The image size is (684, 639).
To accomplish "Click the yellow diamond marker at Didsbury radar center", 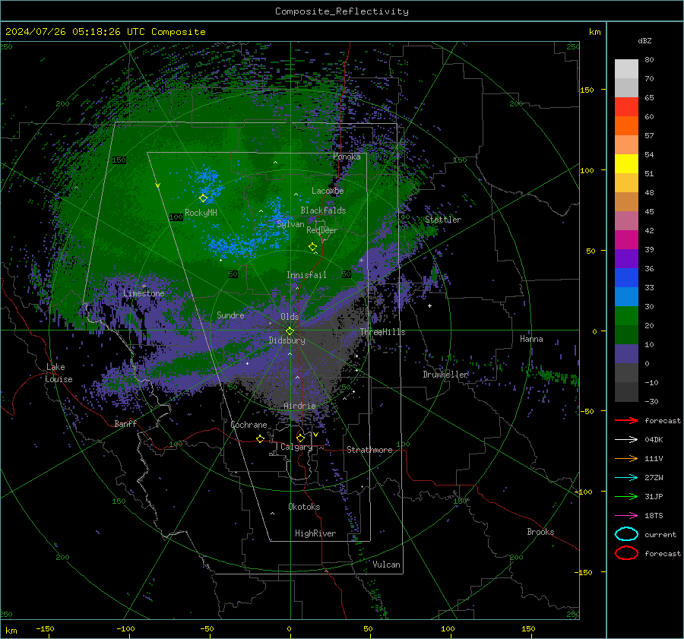I will tap(290, 331).
